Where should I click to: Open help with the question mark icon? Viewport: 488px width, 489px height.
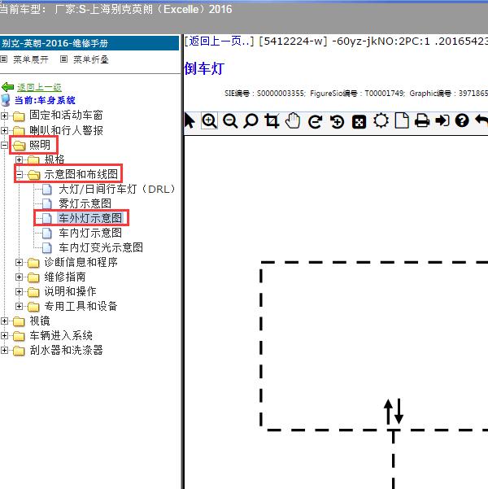pos(462,120)
